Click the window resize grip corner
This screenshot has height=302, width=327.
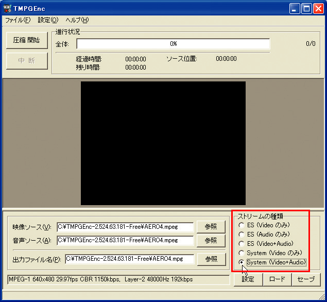pyautogui.click(x=322, y=296)
